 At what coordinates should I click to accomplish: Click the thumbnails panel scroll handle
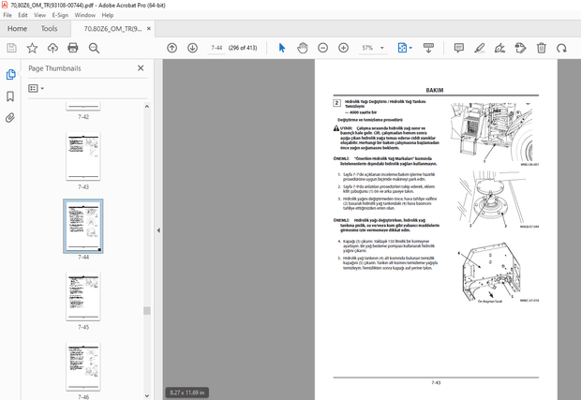(147, 310)
